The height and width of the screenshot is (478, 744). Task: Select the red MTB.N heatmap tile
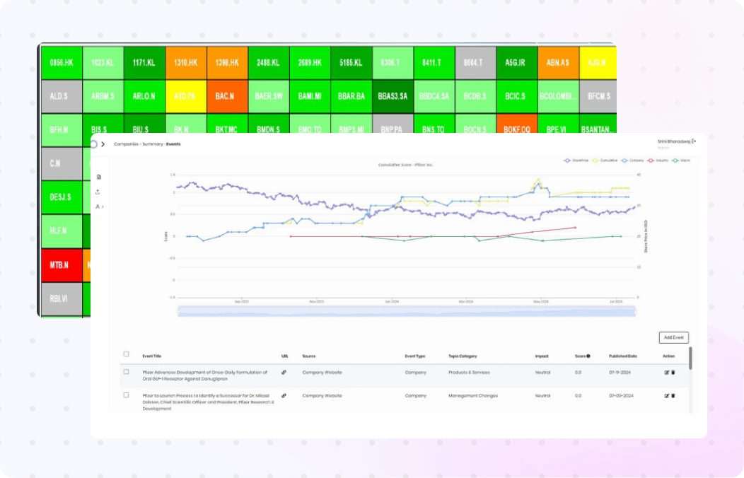click(x=62, y=265)
